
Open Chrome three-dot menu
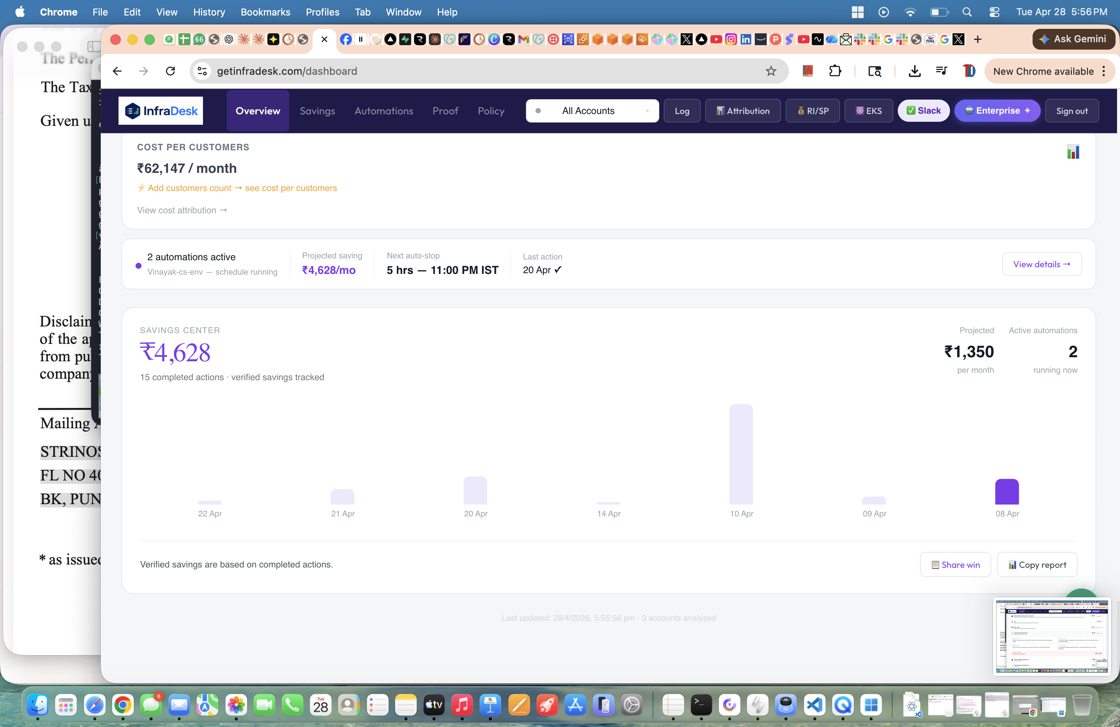1104,71
